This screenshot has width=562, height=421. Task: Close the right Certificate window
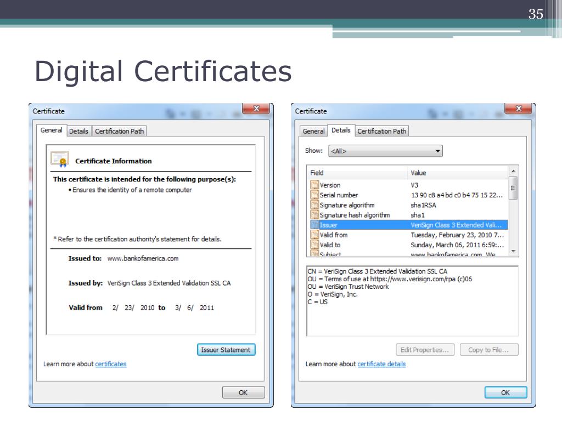coord(518,108)
